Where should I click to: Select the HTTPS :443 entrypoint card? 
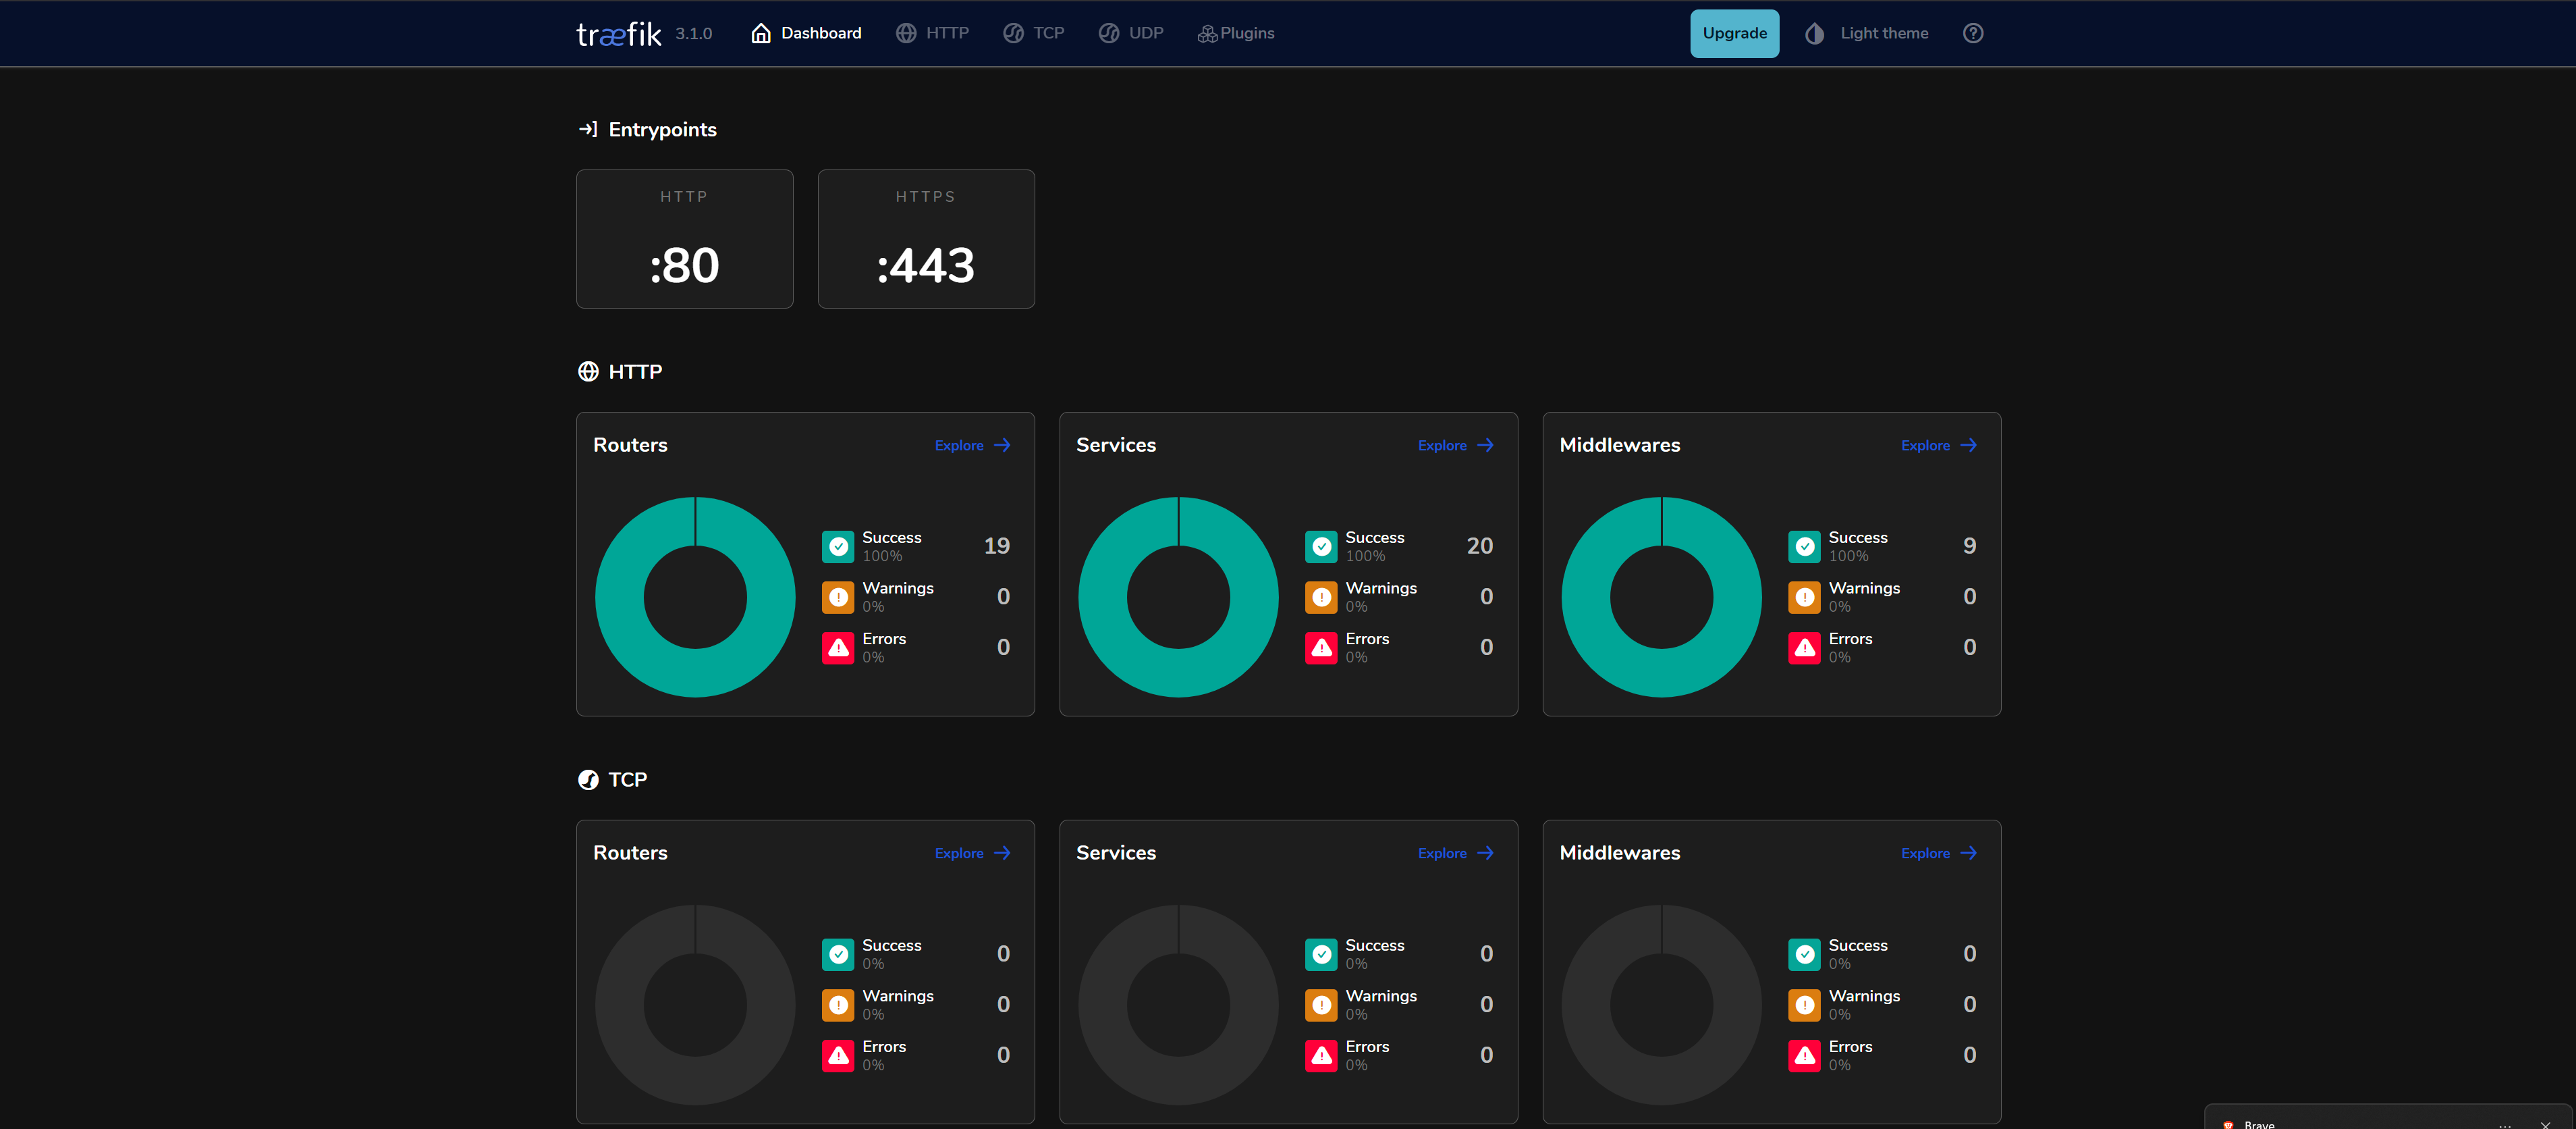926,238
